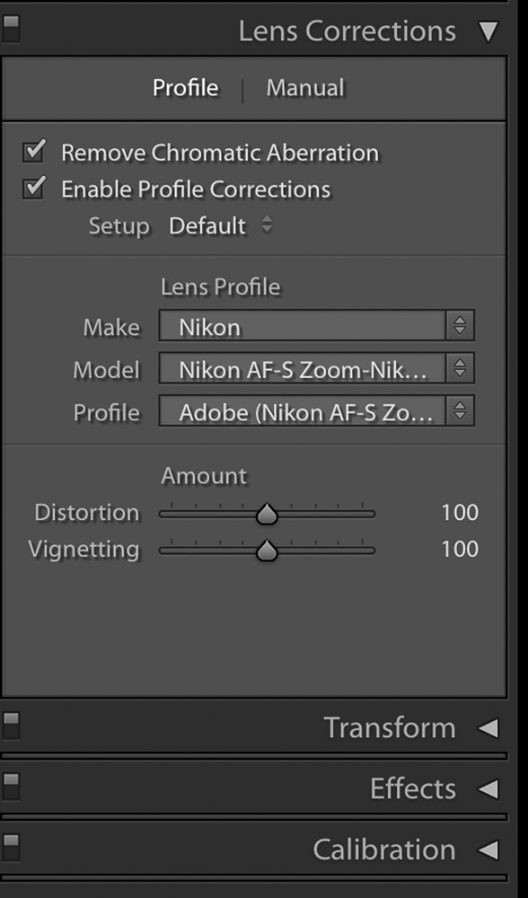The image size is (528, 898).
Task: Switch to the Manual tab
Action: (305, 88)
